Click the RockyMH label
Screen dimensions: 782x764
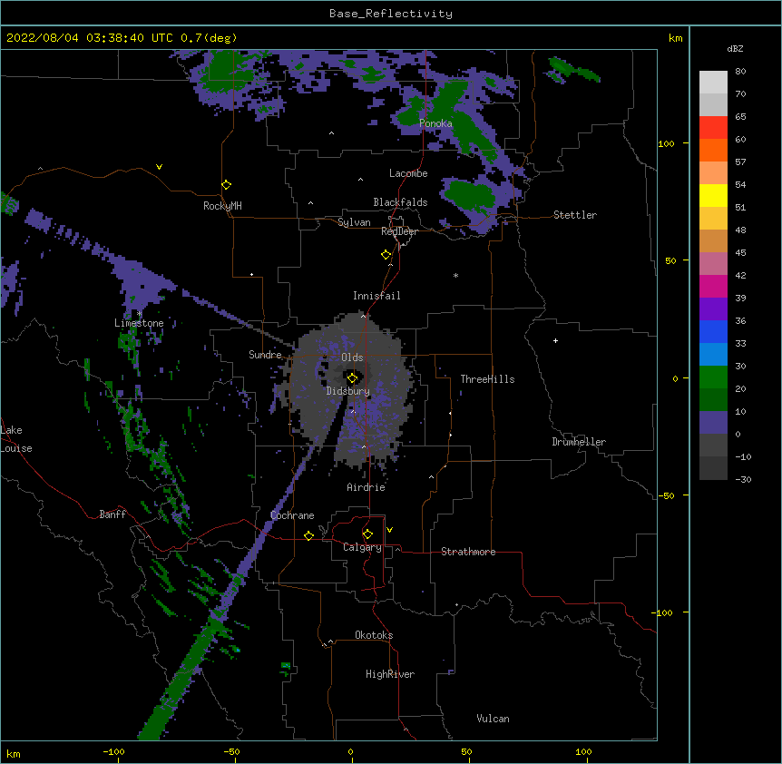click(222, 206)
